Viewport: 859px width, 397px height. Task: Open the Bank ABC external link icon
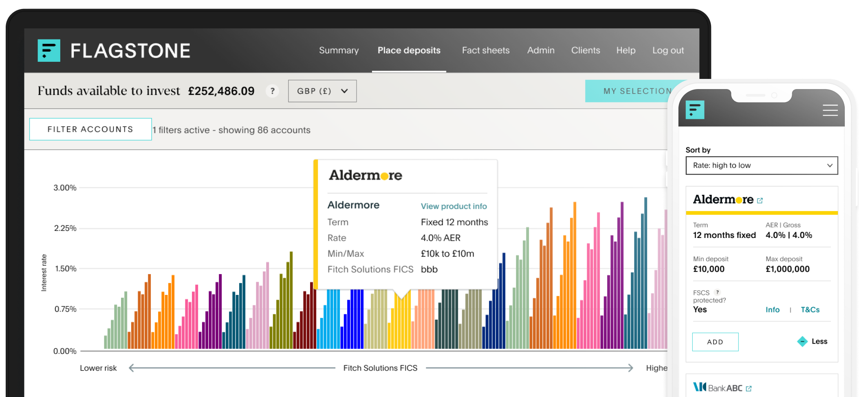(x=749, y=389)
